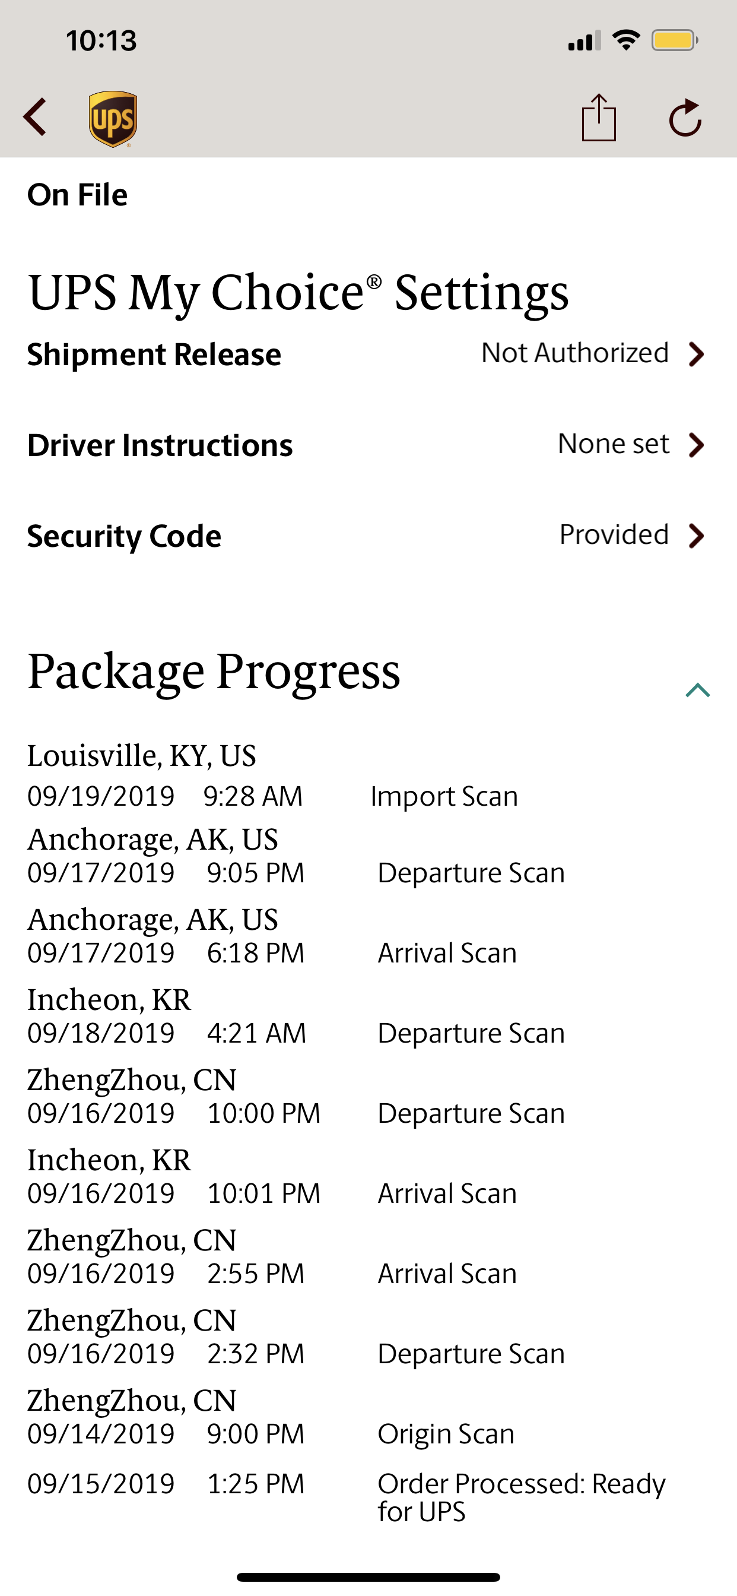The width and height of the screenshot is (737, 1596).
Task: Collapse the Package Progress section
Action: (697, 690)
